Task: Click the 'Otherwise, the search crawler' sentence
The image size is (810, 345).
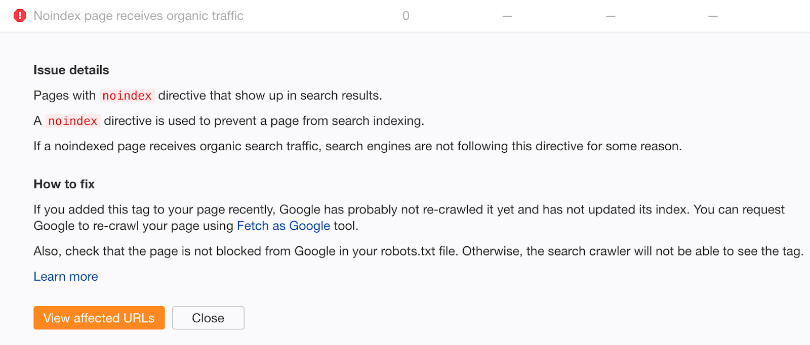Action: (x=632, y=251)
